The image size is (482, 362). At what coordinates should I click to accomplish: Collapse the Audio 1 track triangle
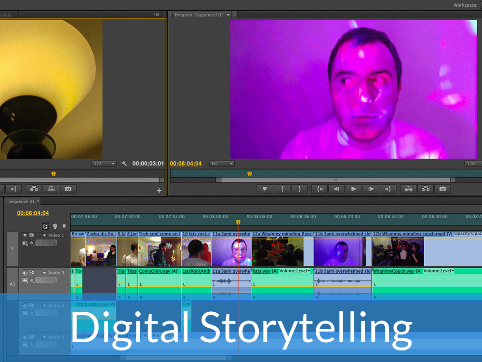(x=44, y=273)
